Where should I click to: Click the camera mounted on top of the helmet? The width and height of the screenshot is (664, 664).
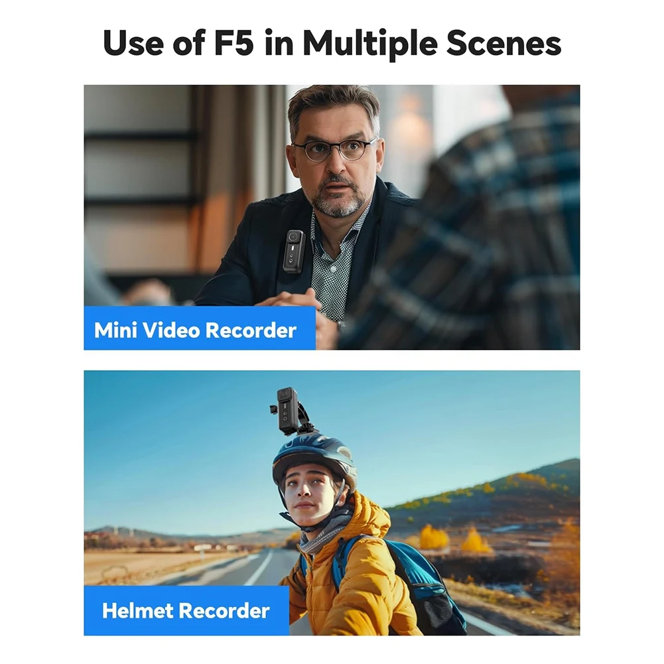287,411
